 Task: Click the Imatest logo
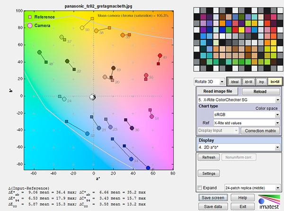click(x=269, y=202)
